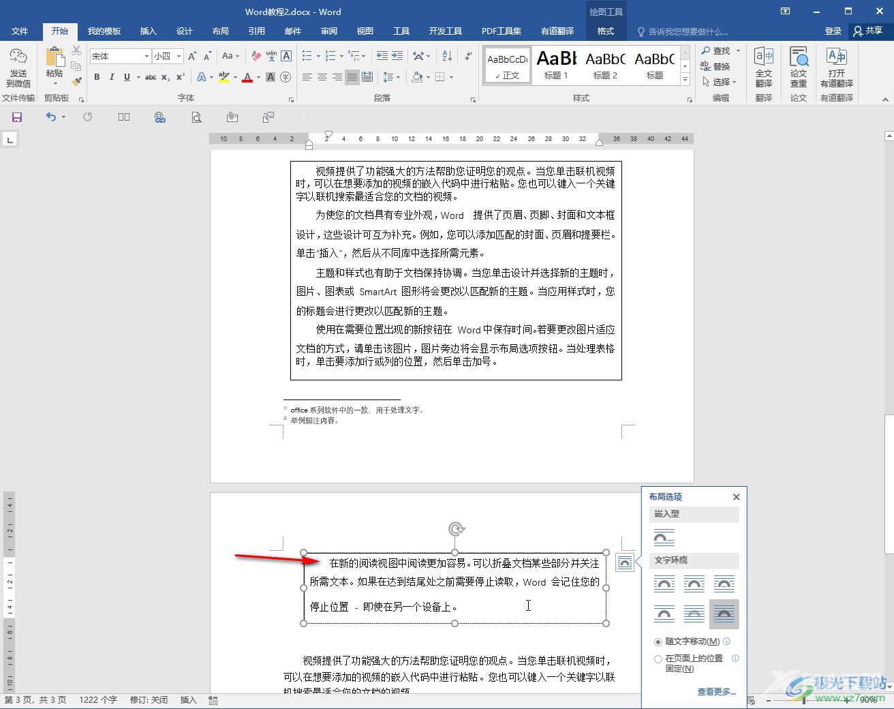Switch to the 格式 Format tab
894x709 pixels.
click(606, 31)
